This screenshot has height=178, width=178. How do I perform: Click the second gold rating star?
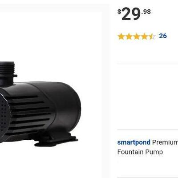click(x=129, y=36)
